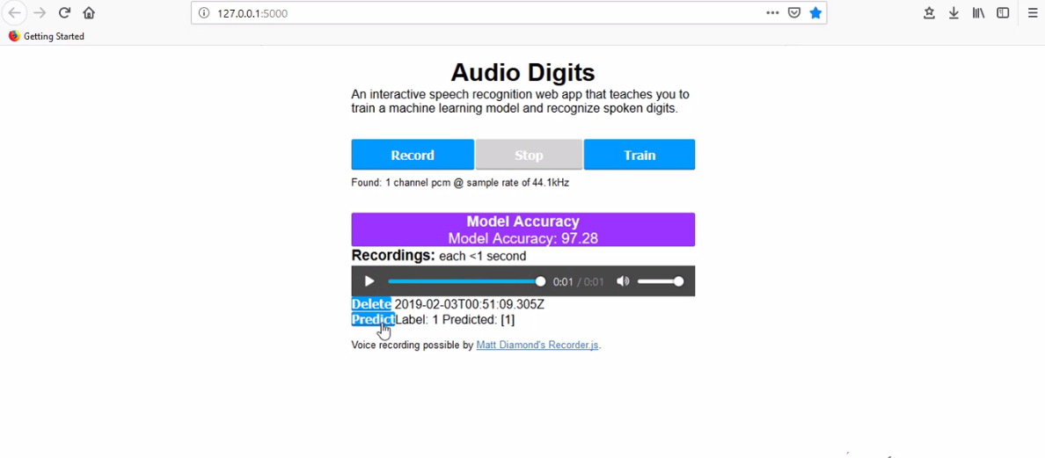Click the 'Found: 1 channel pcm' status text

click(x=460, y=182)
